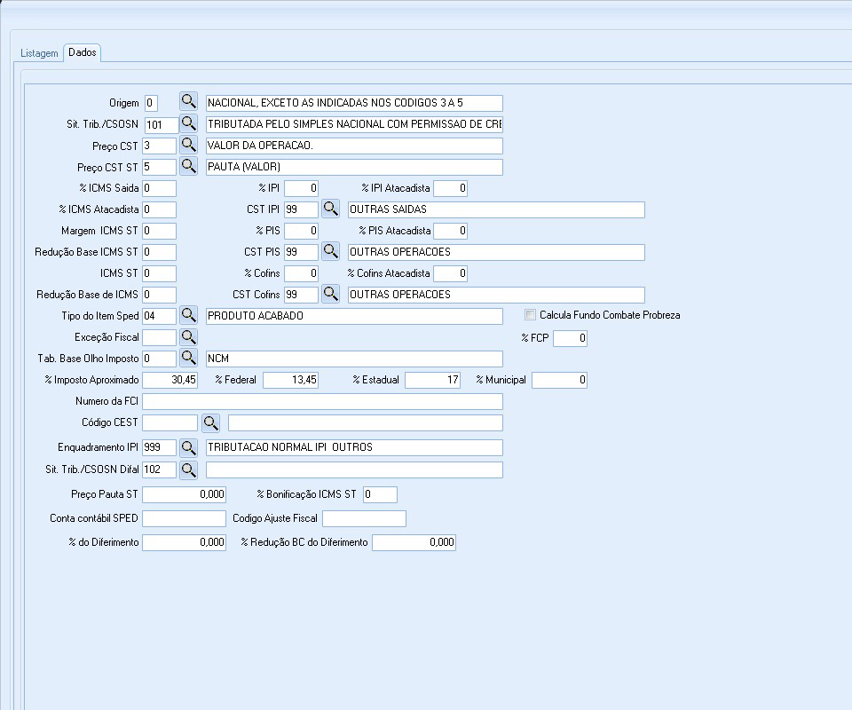The height and width of the screenshot is (710, 852).
Task: Select the Dados tab
Action: pos(83,53)
